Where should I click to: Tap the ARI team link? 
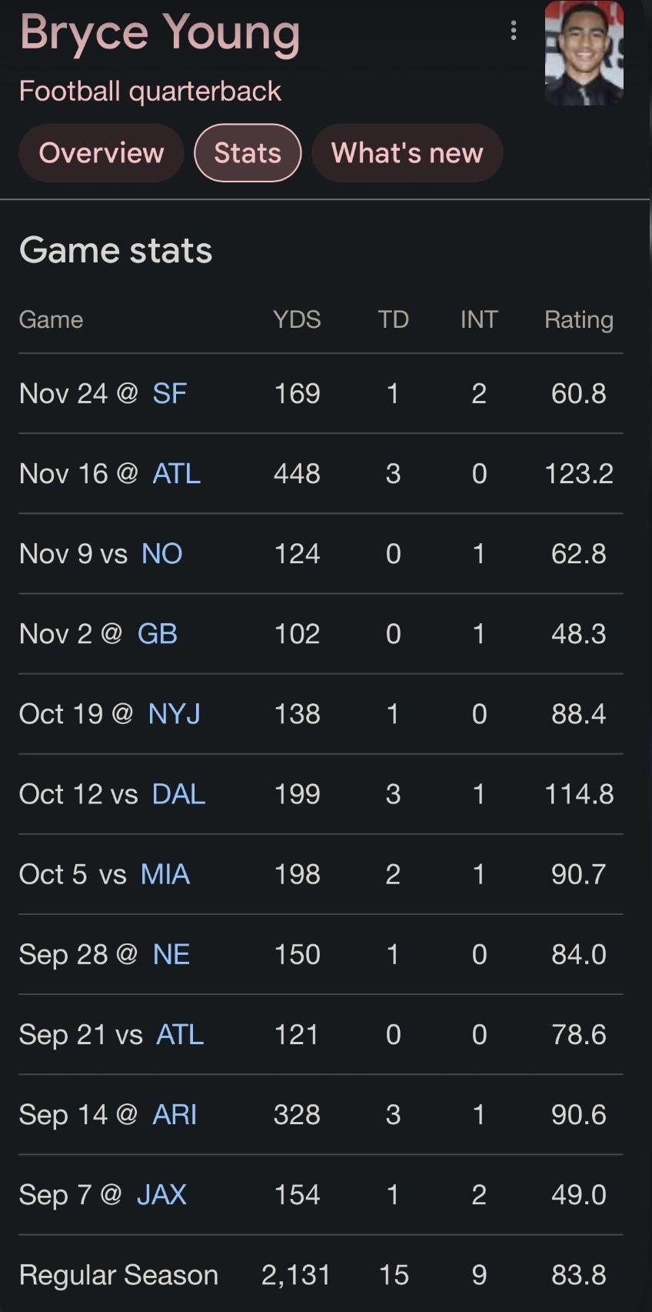[175, 1114]
